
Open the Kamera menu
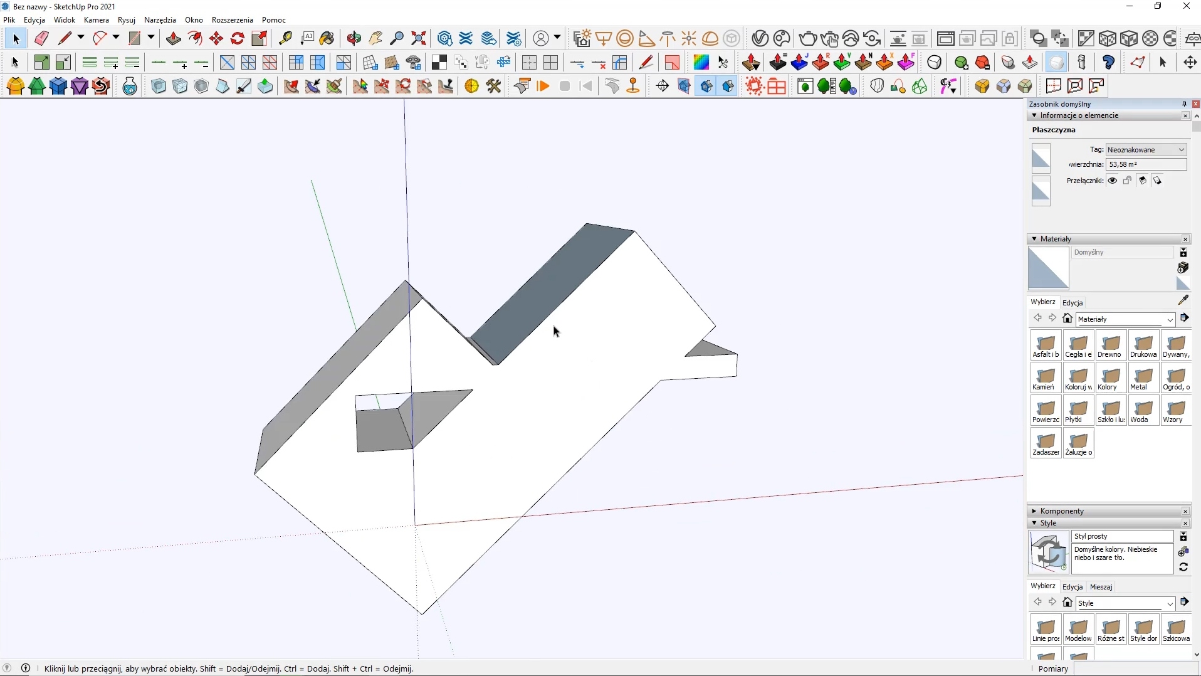coord(97,20)
